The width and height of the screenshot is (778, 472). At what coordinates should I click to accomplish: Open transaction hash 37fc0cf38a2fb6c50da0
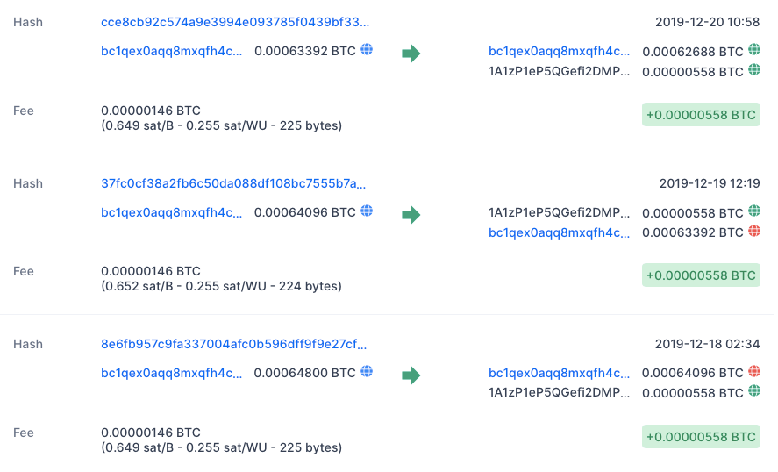[x=234, y=183]
